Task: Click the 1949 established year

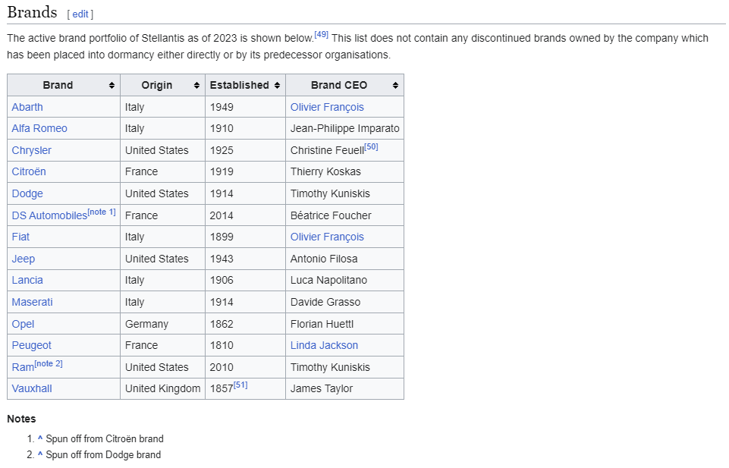Action: (222, 107)
